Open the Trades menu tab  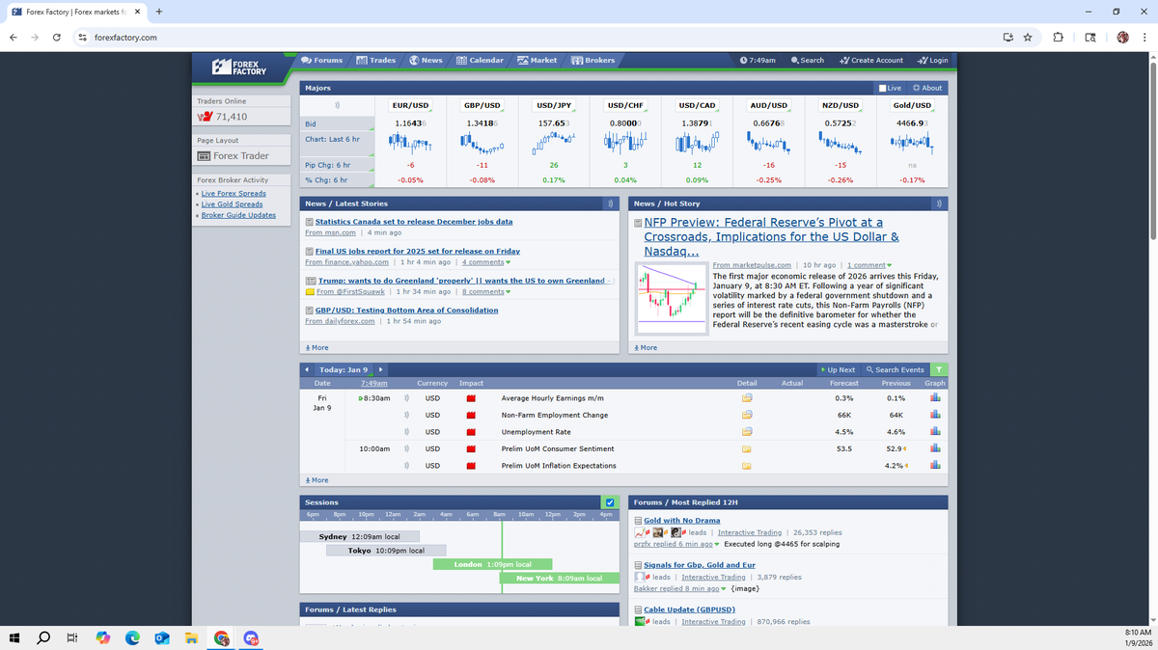[x=376, y=60]
